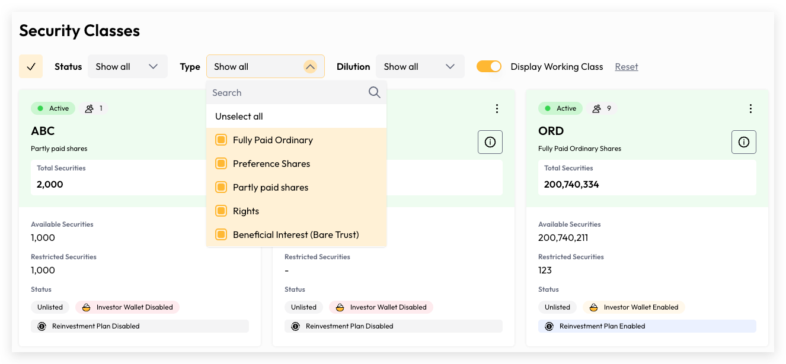Click the Search input in Type dropdown
786x364 pixels.
[x=285, y=92]
